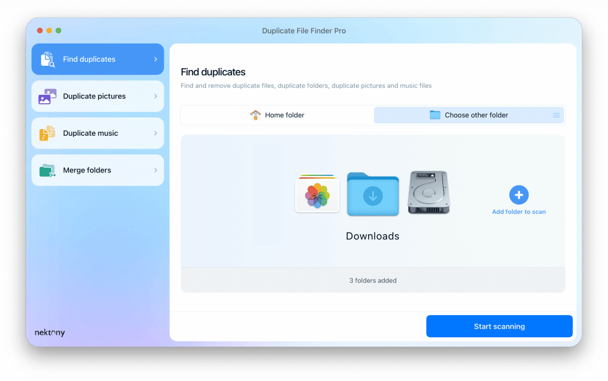The height and width of the screenshot is (381, 608).
Task: Switch to the Home folder tab
Action: point(277,116)
